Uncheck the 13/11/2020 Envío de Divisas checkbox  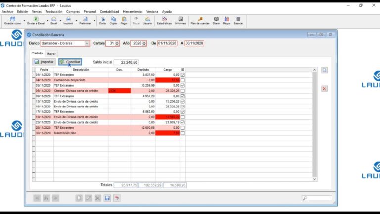[x=183, y=101]
